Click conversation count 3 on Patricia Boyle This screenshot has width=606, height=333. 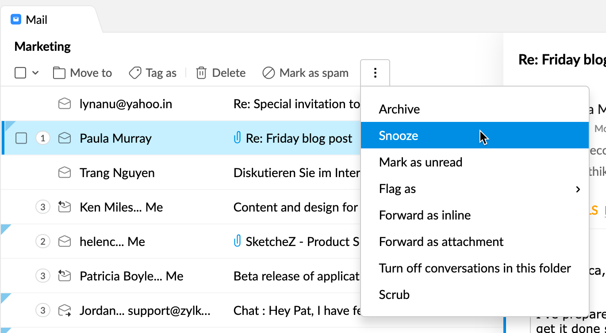pyautogui.click(x=42, y=276)
